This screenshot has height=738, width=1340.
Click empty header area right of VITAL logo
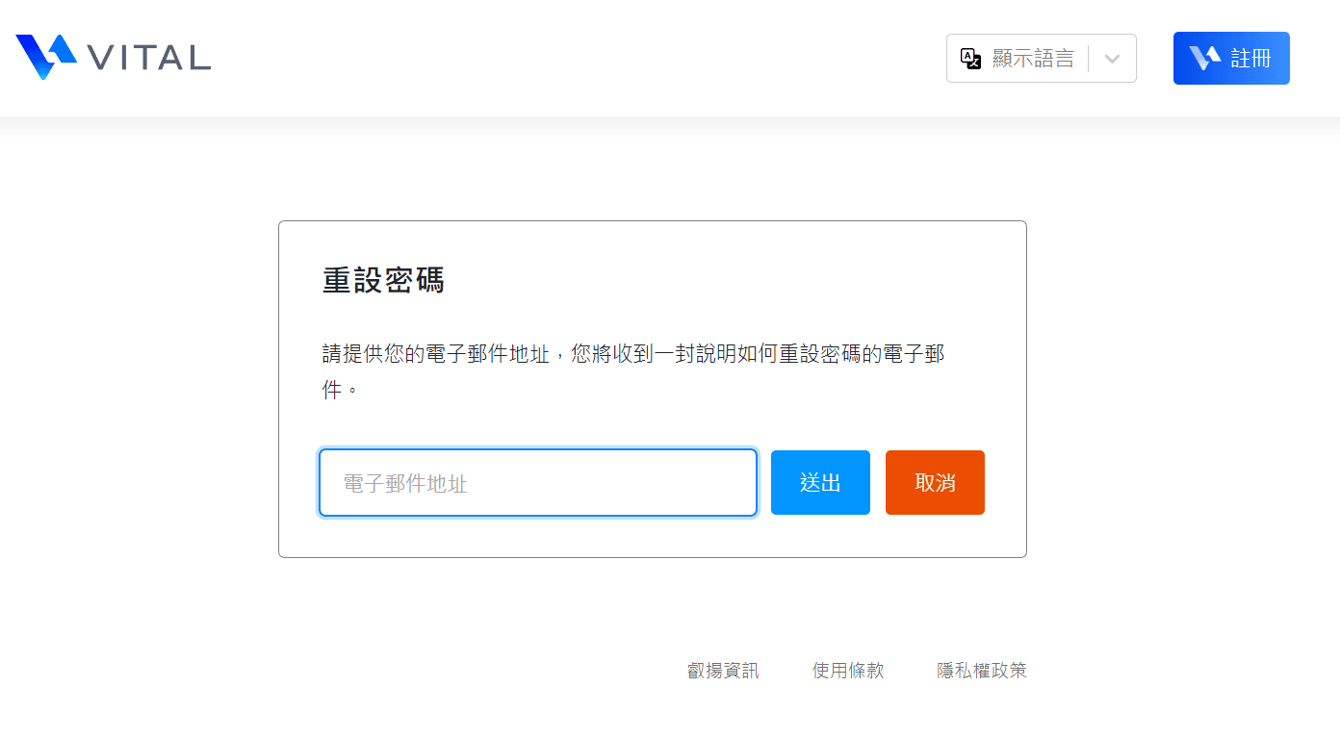(x=578, y=58)
